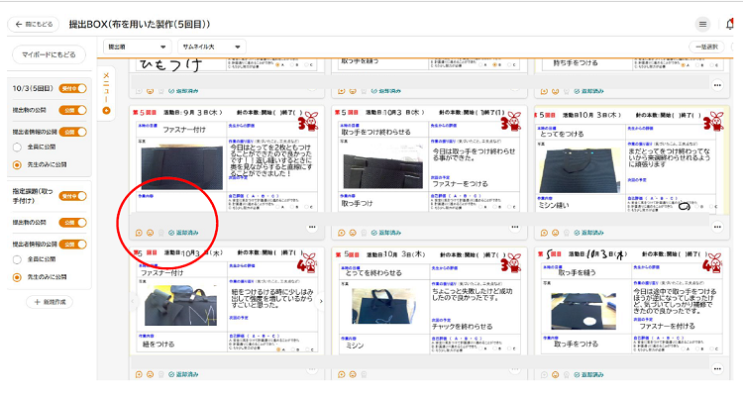This screenshot has width=743, height=395.
Task: Click the orange plus icon under メニュー
Action: (106, 110)
